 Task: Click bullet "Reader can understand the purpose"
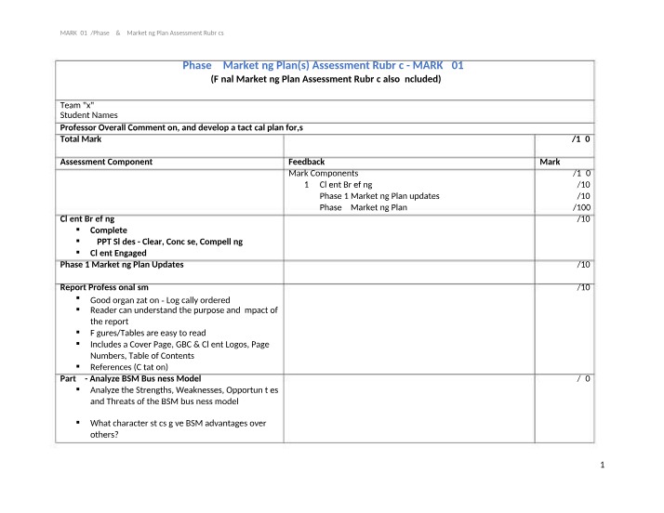coord(184,316)
